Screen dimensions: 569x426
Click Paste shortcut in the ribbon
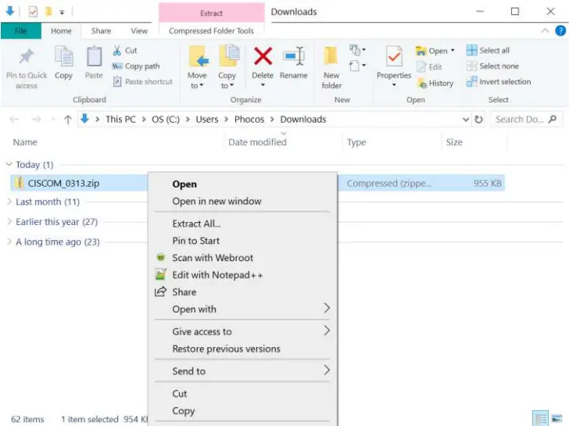tap(142, 81)
